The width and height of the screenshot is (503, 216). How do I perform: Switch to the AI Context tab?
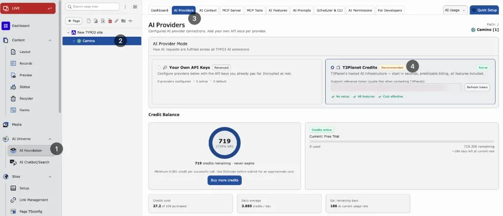[x=208, y=10]
